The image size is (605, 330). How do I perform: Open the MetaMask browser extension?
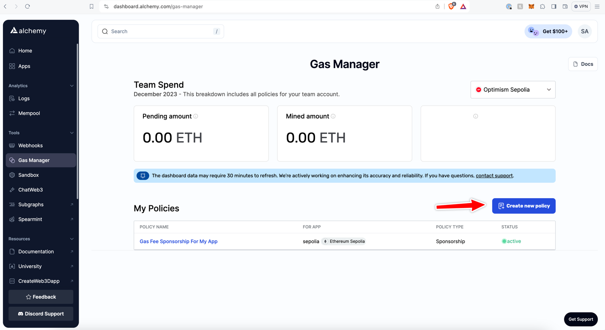pyautogui.click(x=531, y=6)
